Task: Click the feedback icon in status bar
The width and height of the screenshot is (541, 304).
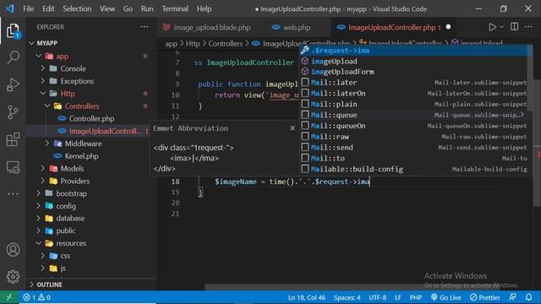Action: [x=513, y=297]
